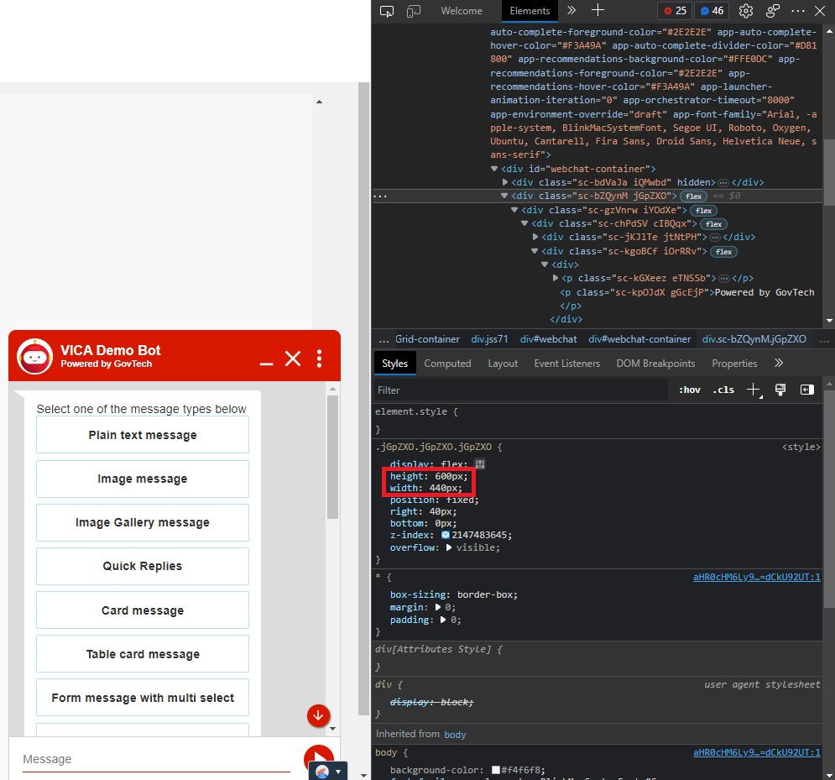Open flexbox editor icon beside display: flex
This screenshot has height=780, width=835.
point(480,464)
